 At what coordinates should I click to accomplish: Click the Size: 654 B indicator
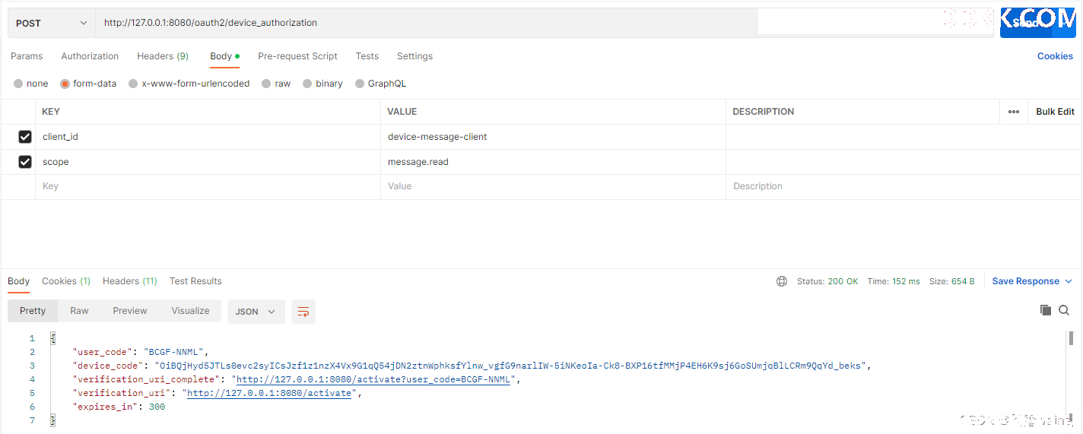(x=952, y=281)
